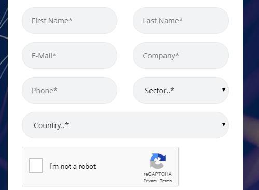This screenshot has height=190, width=259.
Task: Select the E-Mail input field
Action: (x=70, y=55)
